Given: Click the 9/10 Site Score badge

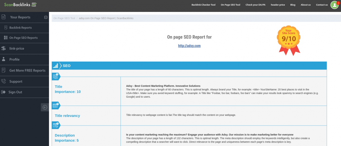Looking at the screenshot, I should tap(289, 40).
